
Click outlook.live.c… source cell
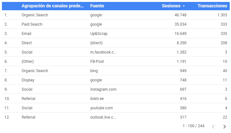(x=103, y=117)
